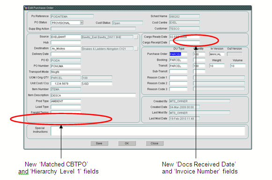Click the empty Hub field
Image resolution: width=272 pixels, height=180 pixels.
pyautogui.click(x=66, y=43)
